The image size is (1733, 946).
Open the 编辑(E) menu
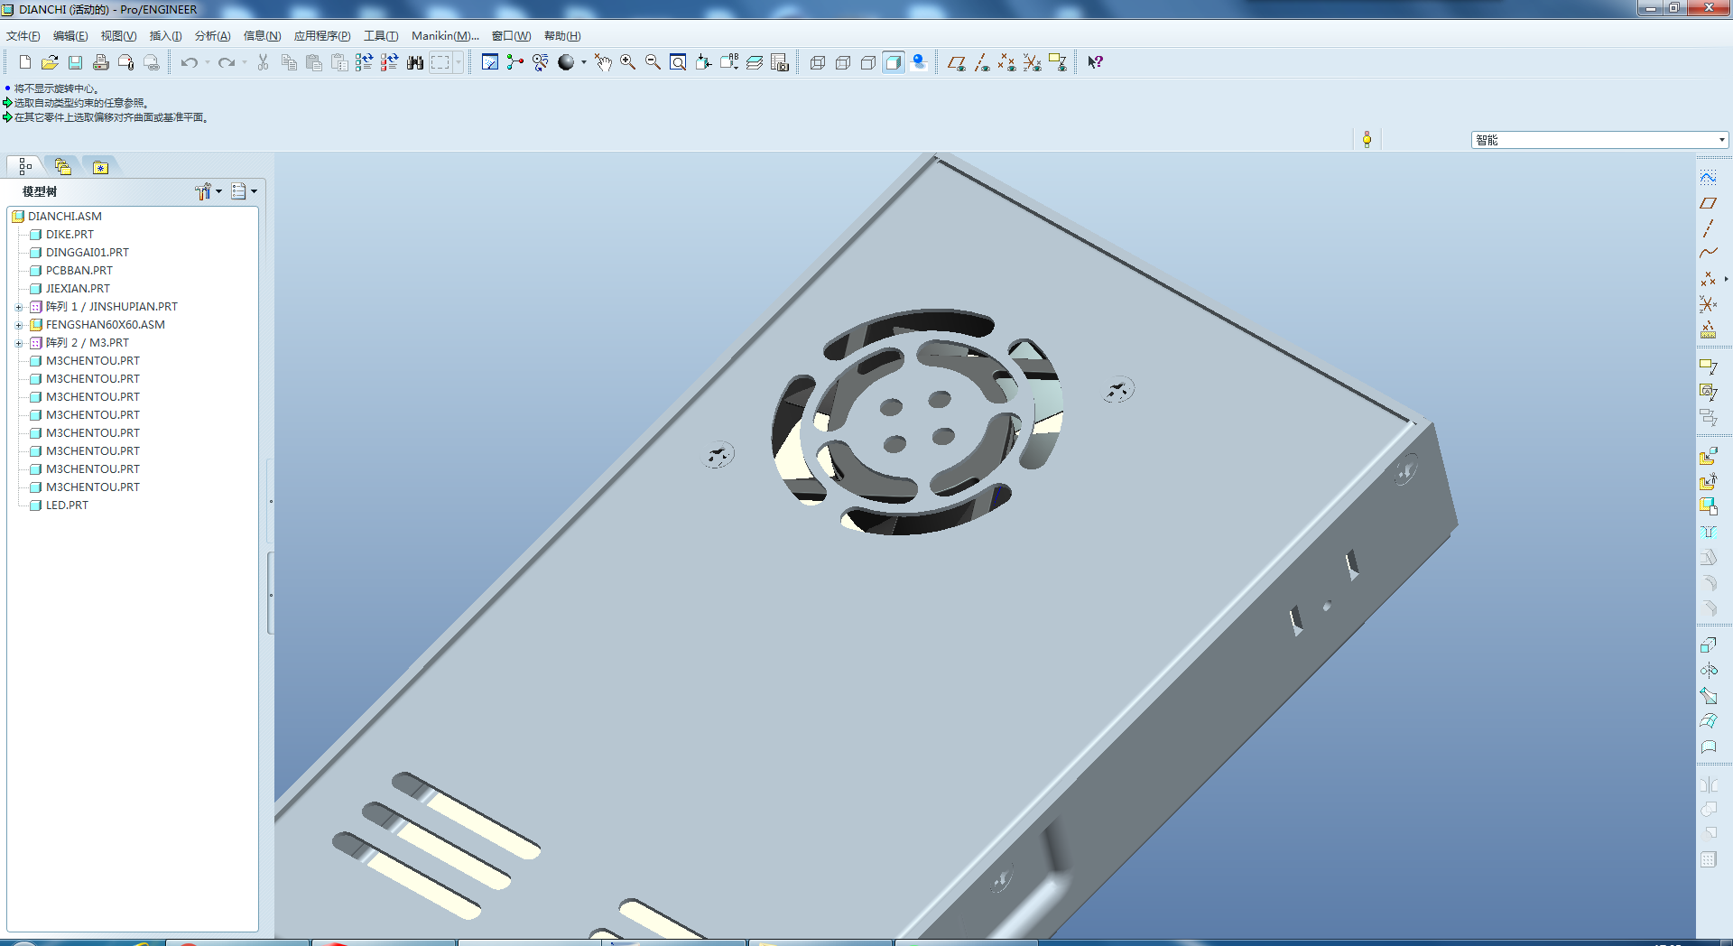coord(70,36)
